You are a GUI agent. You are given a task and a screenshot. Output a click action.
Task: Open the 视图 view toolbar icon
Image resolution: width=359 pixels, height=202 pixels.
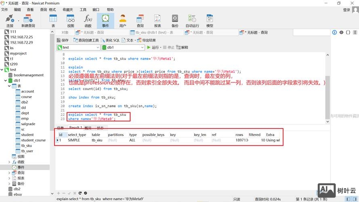tap(71, 21)
